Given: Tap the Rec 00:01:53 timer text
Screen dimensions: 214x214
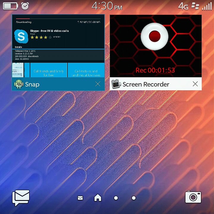Looking at the screenshot, I should [x=155, y=70].
